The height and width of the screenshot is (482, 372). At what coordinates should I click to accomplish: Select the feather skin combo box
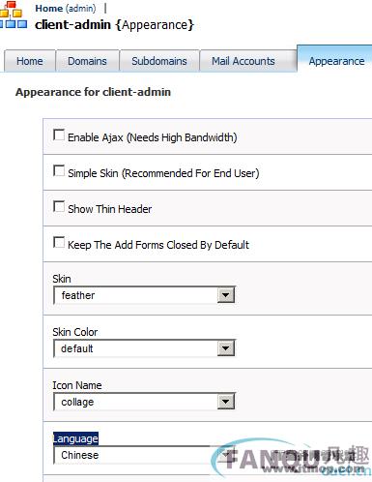click(x=144, y=295)
